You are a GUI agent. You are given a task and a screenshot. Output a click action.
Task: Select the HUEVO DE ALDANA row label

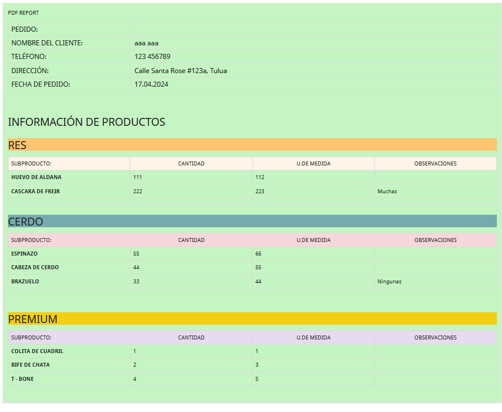(36, 177)
